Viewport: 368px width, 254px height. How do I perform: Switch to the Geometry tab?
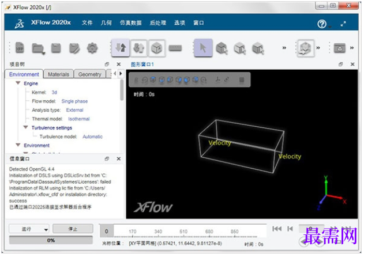click(89, 74)
